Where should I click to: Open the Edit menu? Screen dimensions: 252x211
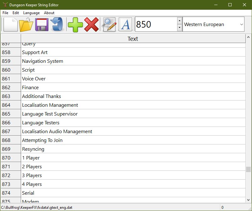(16, 13)
